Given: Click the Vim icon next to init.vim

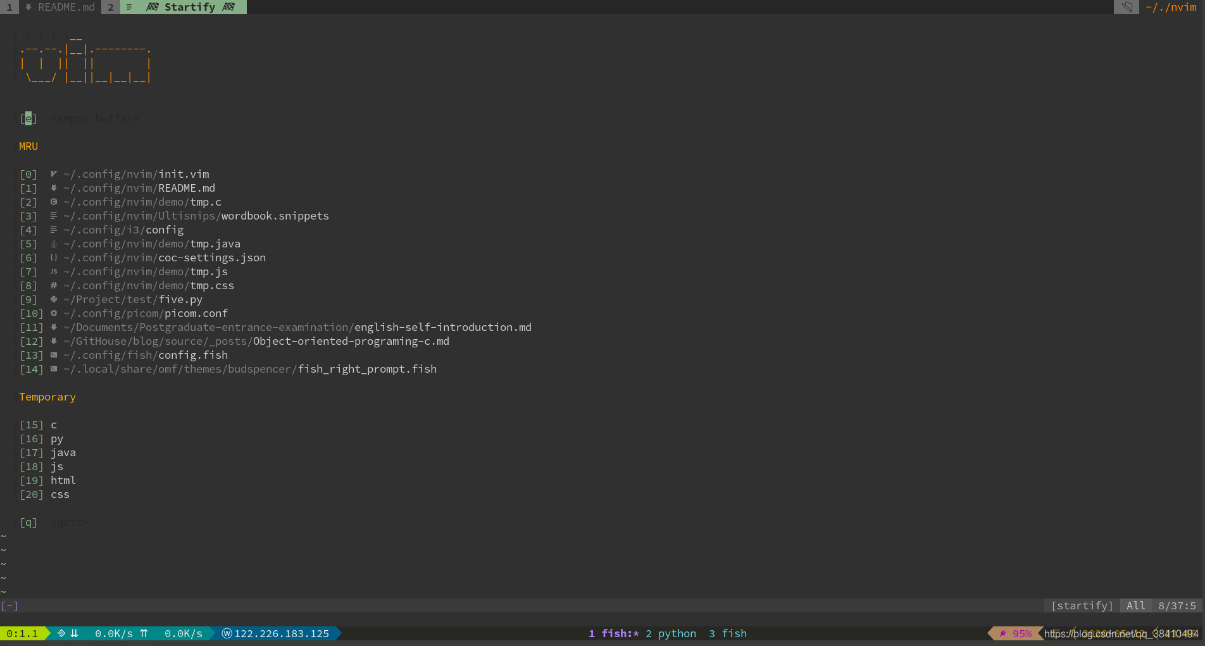Looking at the screenshot, I should coord(54,174).
